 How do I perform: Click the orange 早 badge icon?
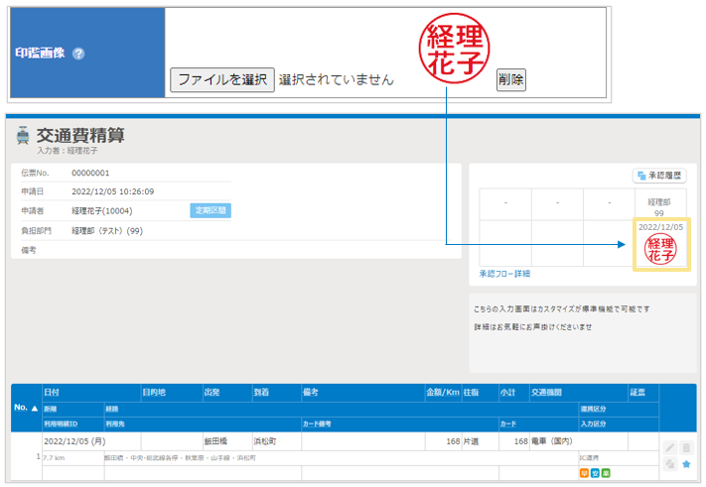tap(583, 473)
